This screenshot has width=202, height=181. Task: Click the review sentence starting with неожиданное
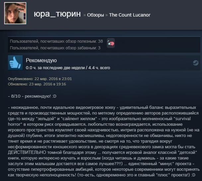click(102, 108)
